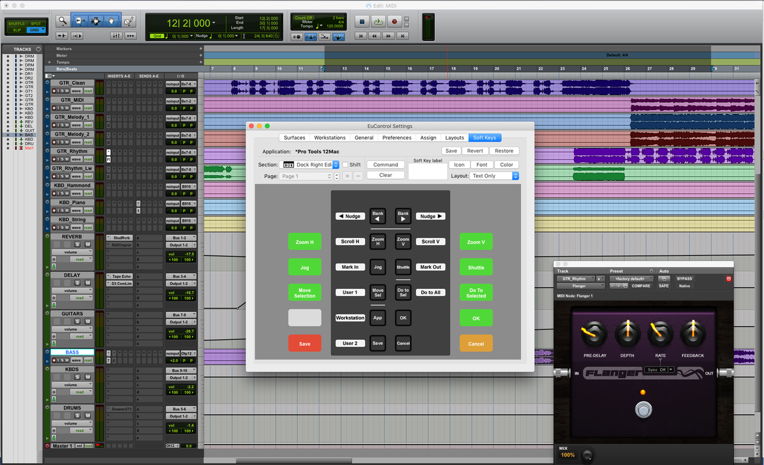Open the Sync Off dropdown on Flanger
The height and width of the screenshot is (465, 764).
(x=660, y=370)
